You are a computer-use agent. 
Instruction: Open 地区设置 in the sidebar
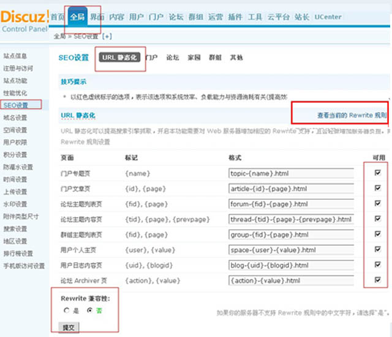click(15, 241)
